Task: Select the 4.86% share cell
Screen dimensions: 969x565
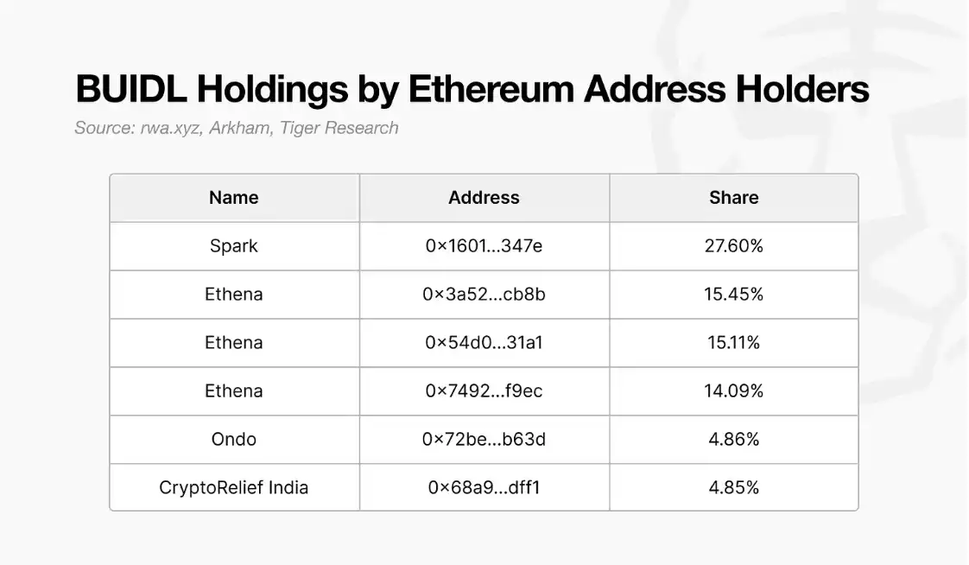Action: [733, 440]
